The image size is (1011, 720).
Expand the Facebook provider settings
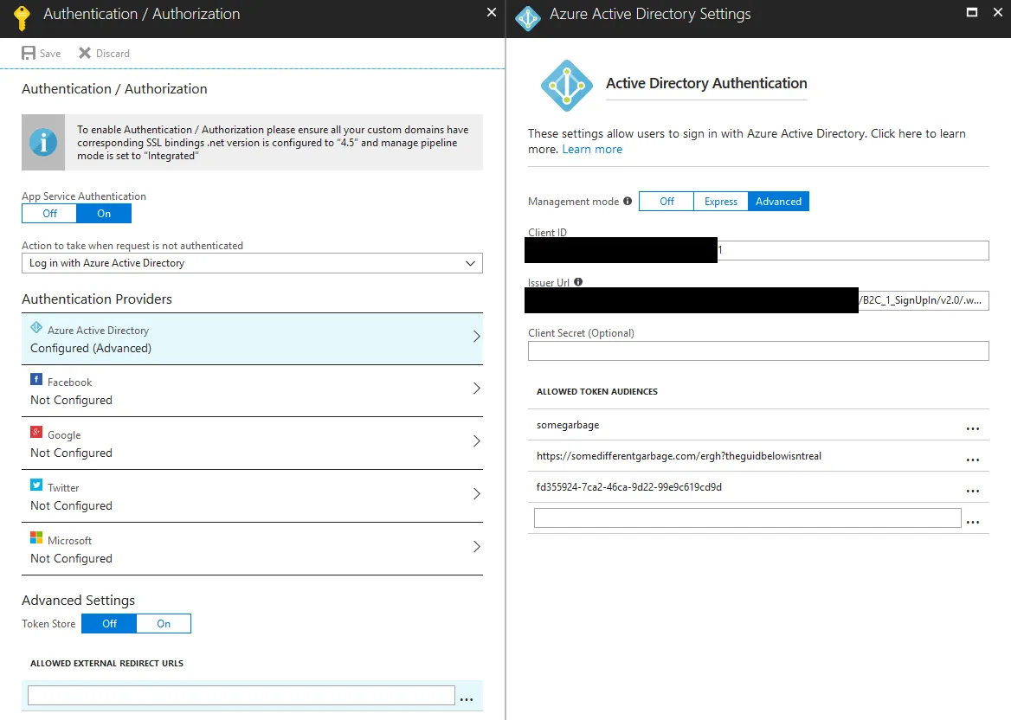[252, 391]
